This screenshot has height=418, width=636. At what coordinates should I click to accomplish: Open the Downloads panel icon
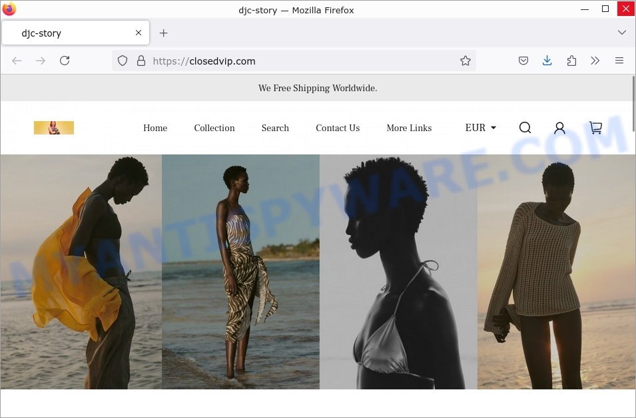[x=547, y=61]
